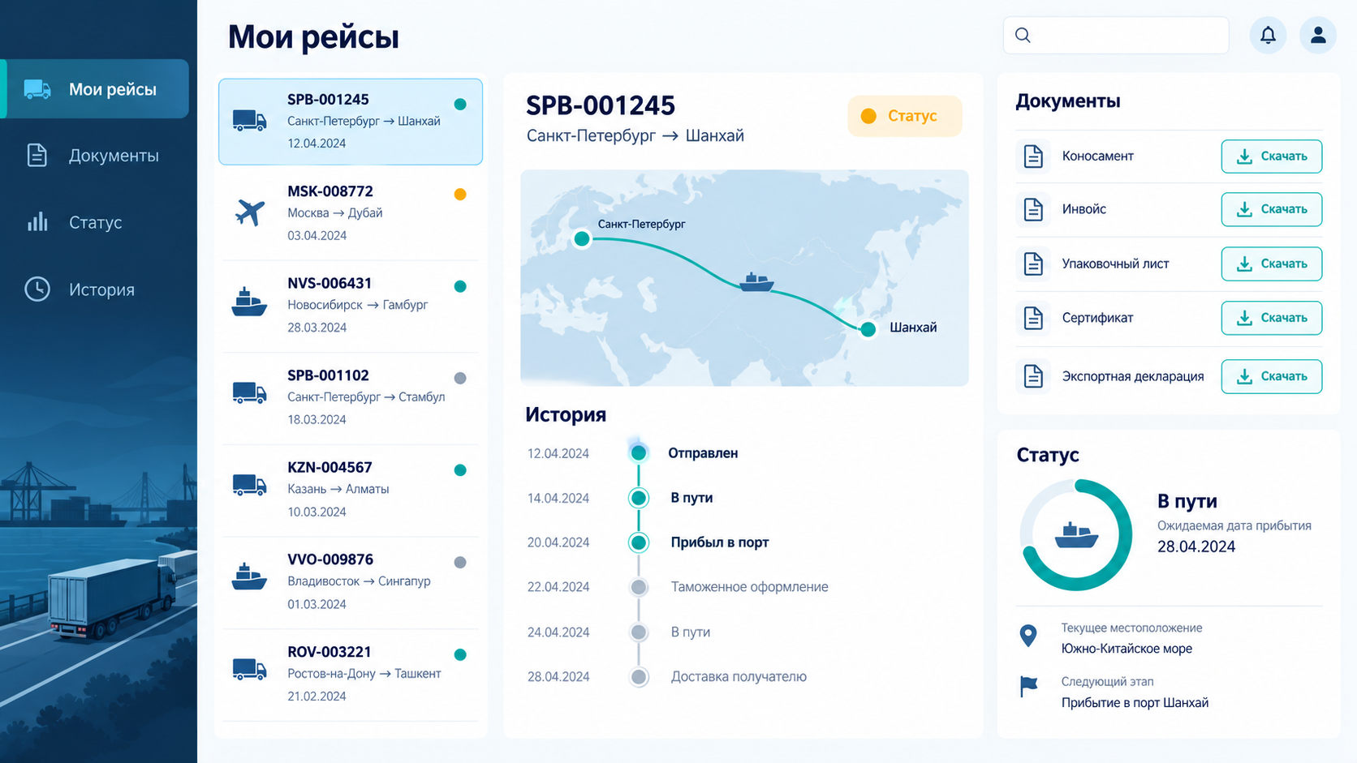Image resolution: width=1357 pixels, height=763 pixels.
Task: Click the Доставка получателю history marker
Action: click(639, 677)
